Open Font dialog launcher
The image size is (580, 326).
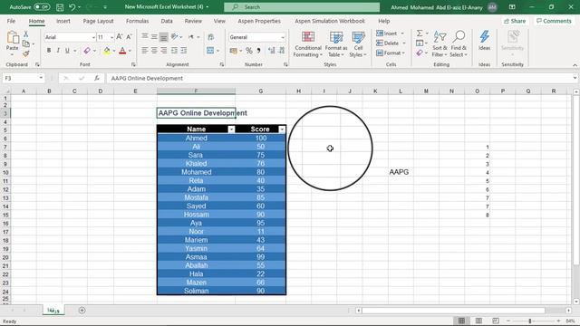[133, 64]
